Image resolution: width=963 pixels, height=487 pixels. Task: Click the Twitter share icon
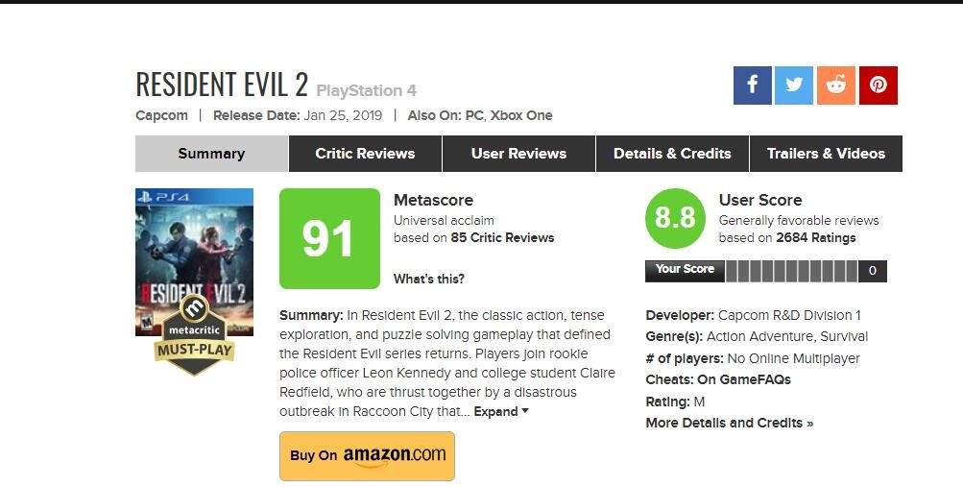point(794,85)
